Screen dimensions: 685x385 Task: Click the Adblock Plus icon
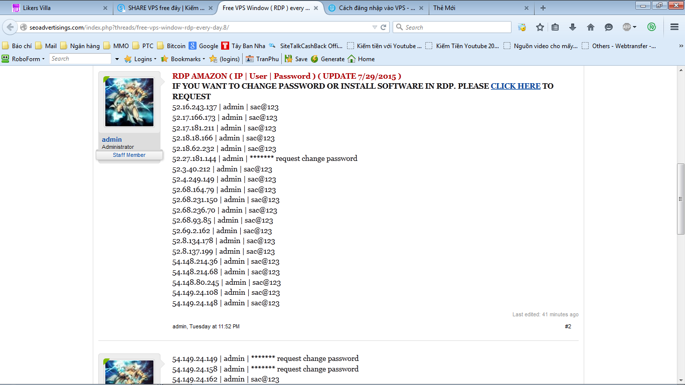point(626,27)
